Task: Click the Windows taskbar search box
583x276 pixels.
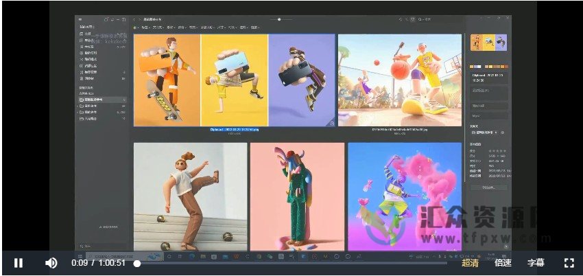Action: pos(125,256)
